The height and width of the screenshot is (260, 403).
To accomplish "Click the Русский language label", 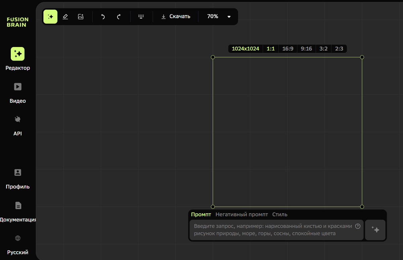I will pos(18,252).
